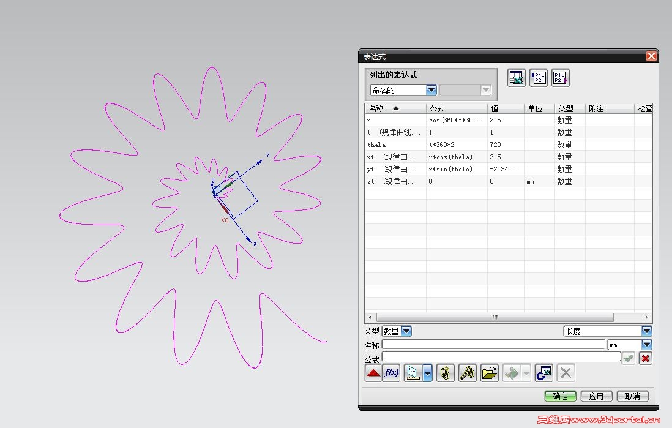672x428 pixels.
Task: Expand the requirements check dropdown arrow
Action: click(526, 373)
